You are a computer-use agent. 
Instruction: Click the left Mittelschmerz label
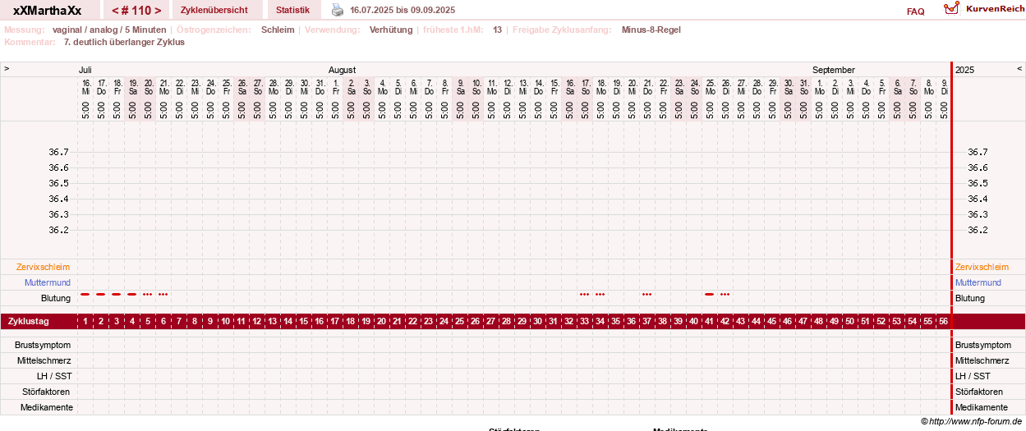44,360
